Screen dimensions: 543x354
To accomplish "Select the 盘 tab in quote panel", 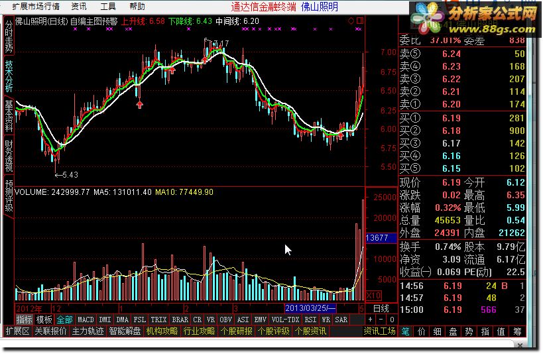I will click(453, 331).
